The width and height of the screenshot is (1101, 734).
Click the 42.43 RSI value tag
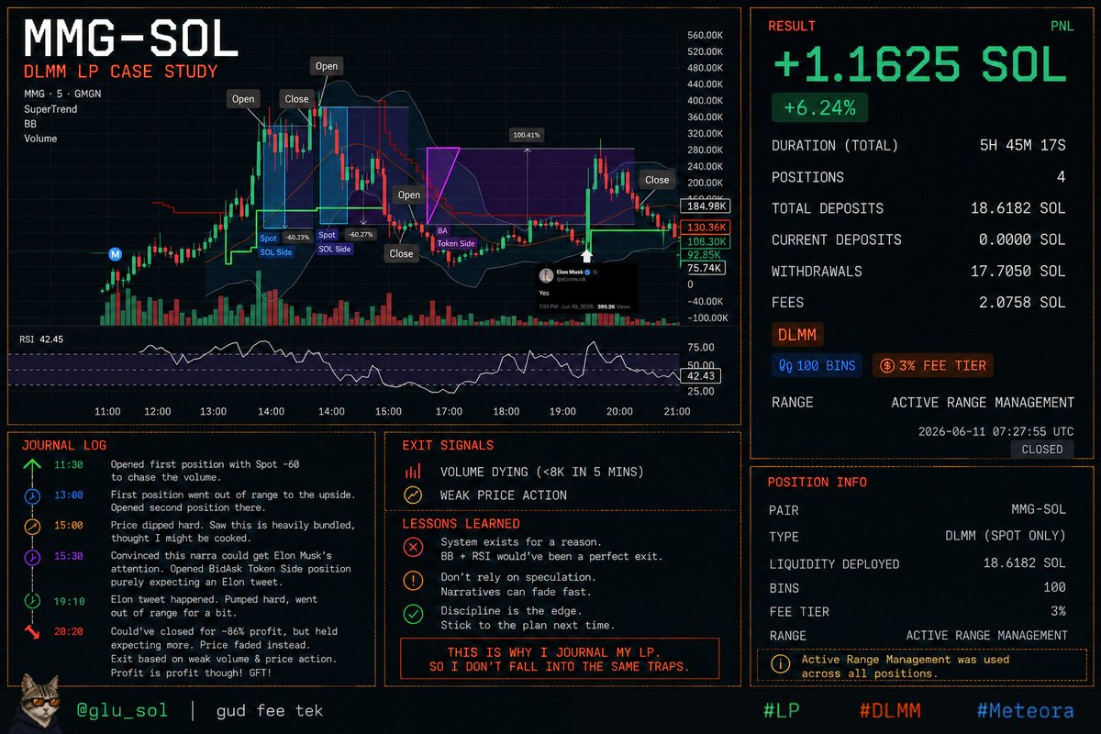tap(701, 374)
